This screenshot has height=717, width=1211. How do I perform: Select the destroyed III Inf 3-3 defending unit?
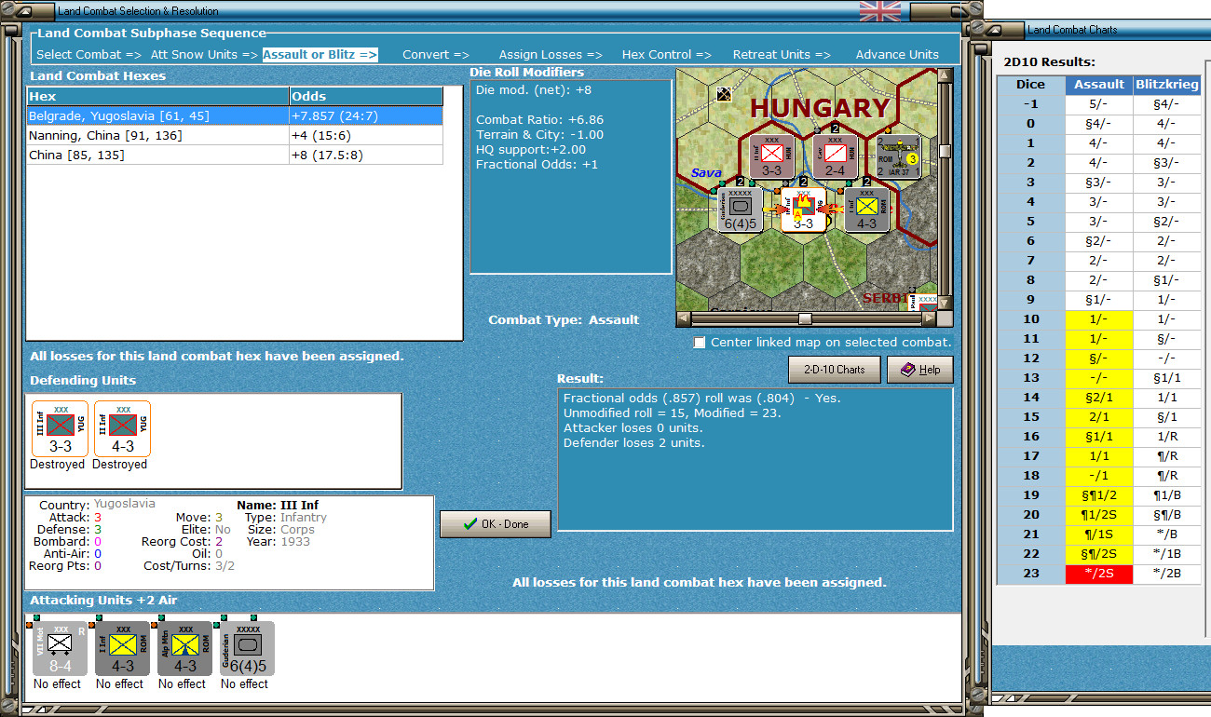pyautogui.click(x=60, y=428)
